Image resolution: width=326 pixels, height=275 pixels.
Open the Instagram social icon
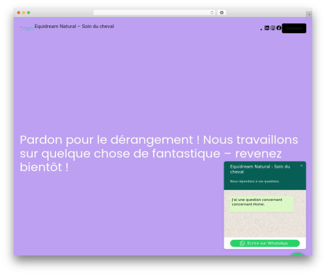273,28
